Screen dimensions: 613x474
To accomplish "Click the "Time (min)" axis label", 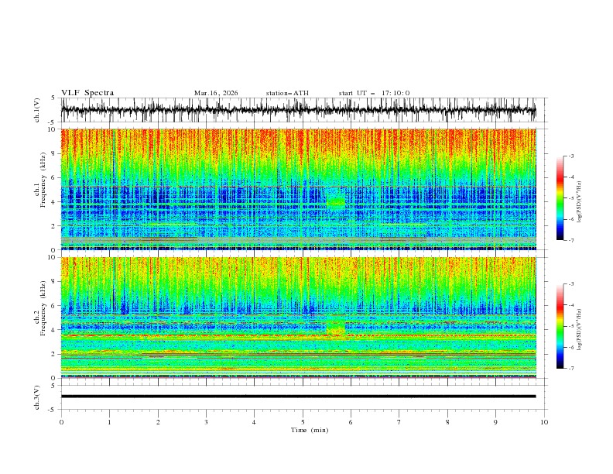I will [x=310, y=430].
